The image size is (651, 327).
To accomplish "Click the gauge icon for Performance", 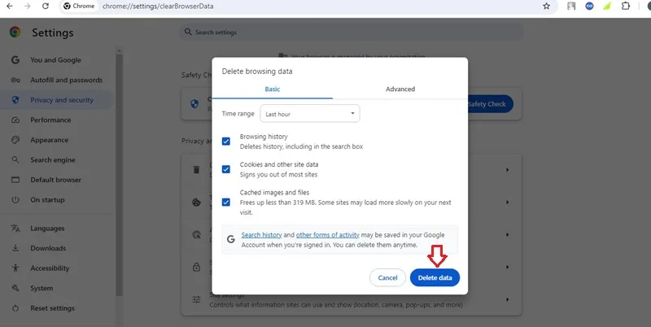I will coord(15,120).
